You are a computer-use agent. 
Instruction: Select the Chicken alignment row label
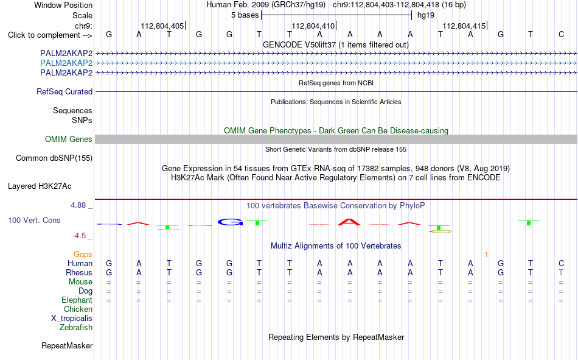(x=78, y=309)
